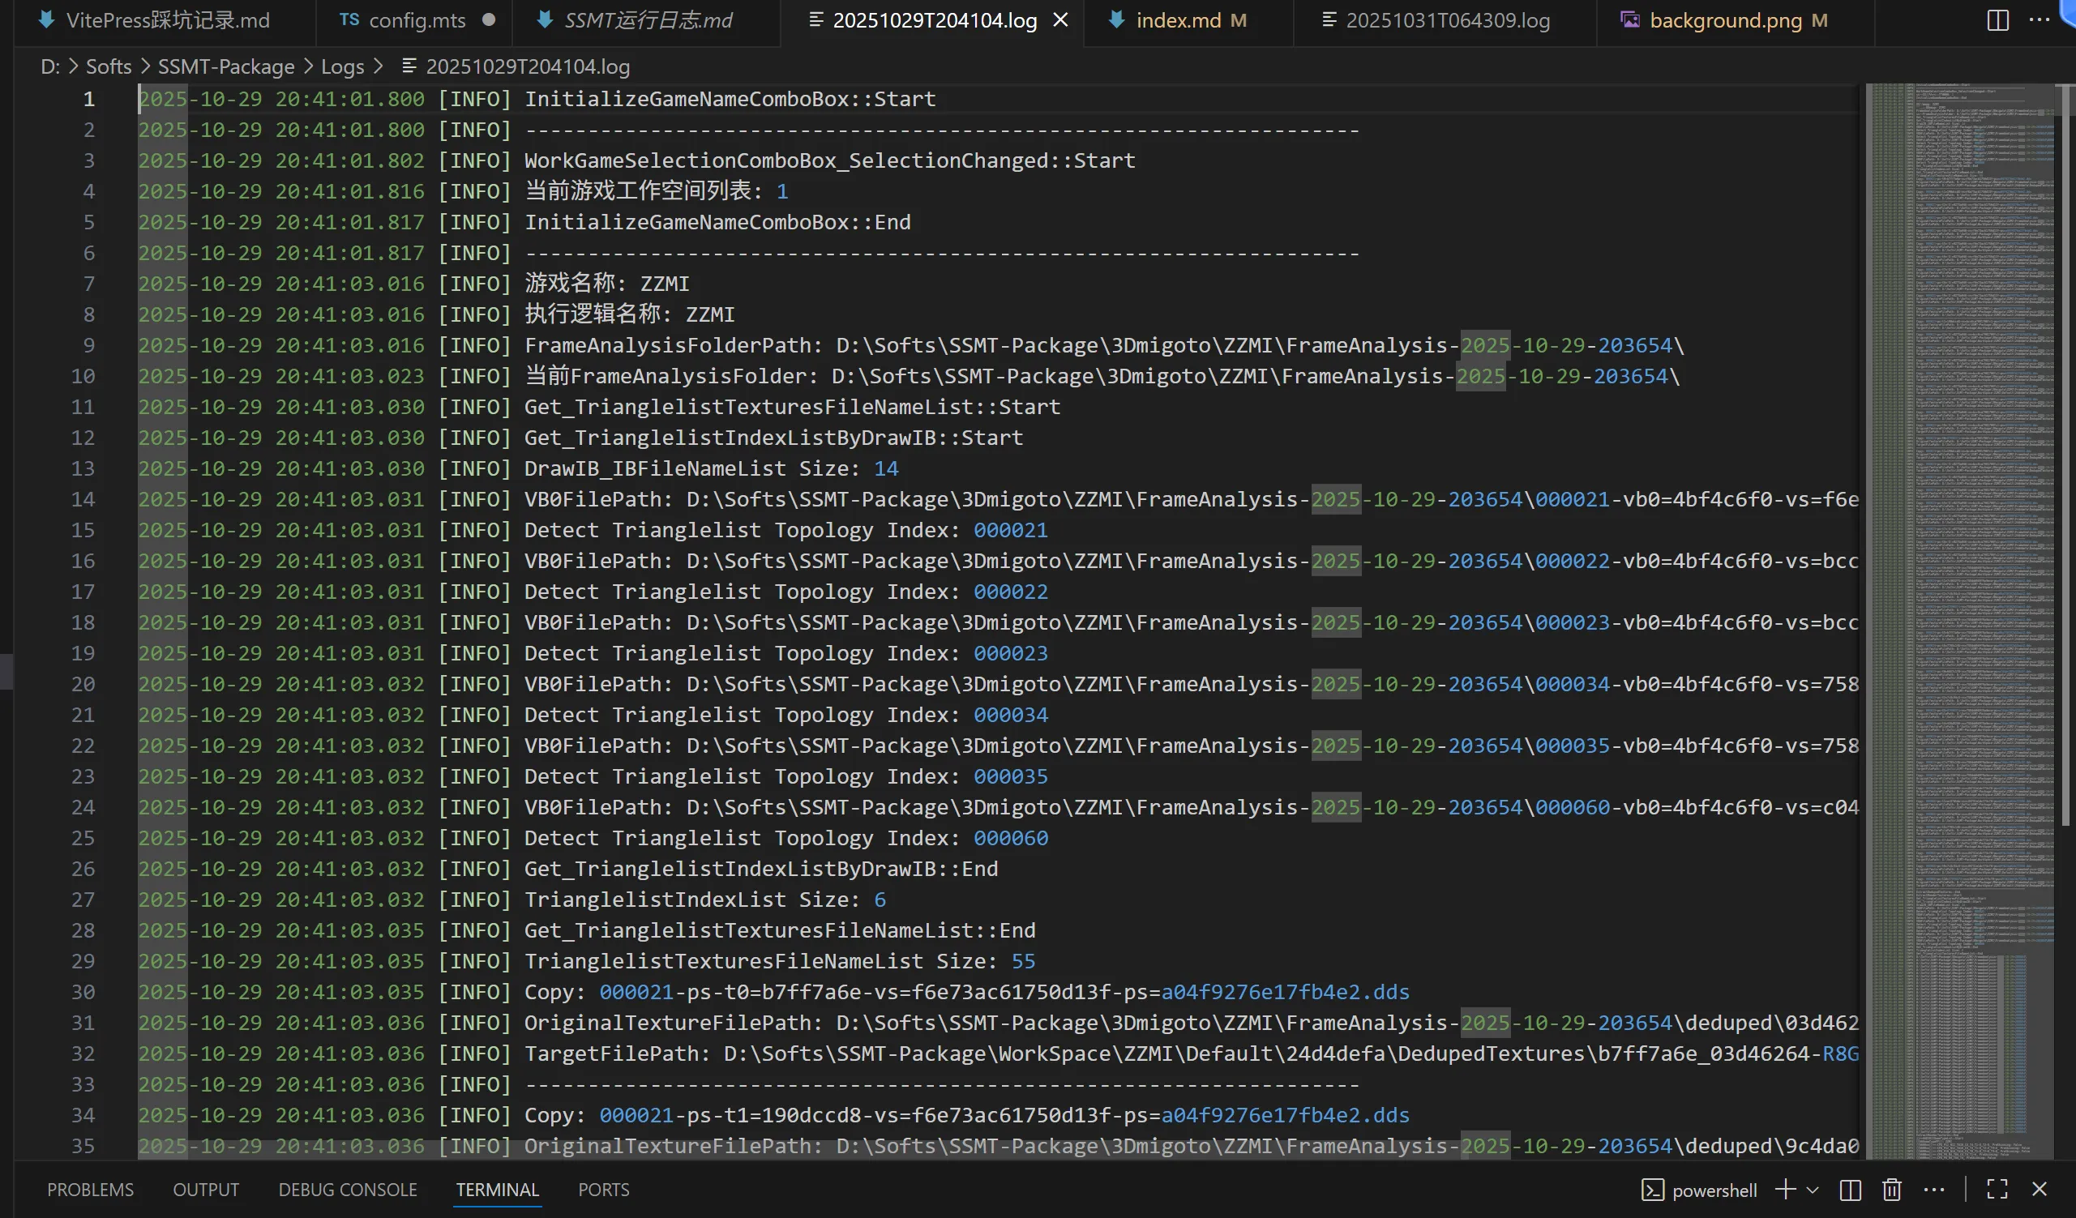Screen dimensions: 2076x1218
Task: Open Softs folder in breadcrumb
Action: point(108,66)
